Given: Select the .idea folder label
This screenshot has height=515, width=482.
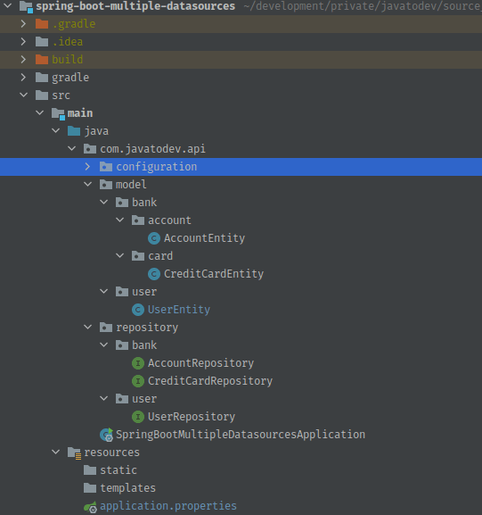Looking at the screenshot, I should coord(67,42).
